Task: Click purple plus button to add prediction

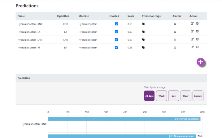Action: click(201, 62)
